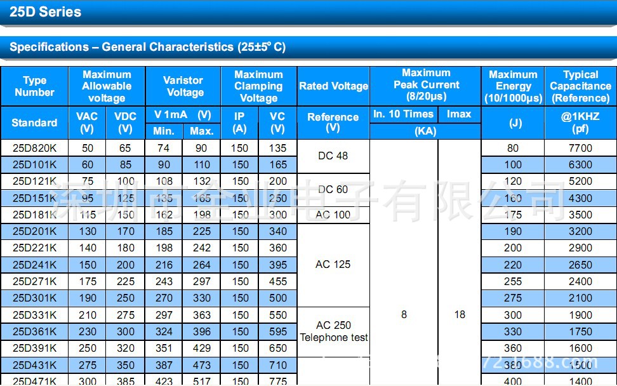
Task: Click the Maximum Allowable voltage header
Action: click(107, 86)
